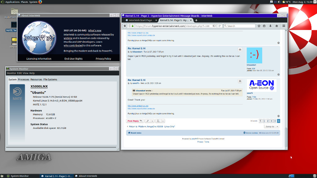Launch Firefox from the top panel

pyautogui.click(x=40, y=2)
